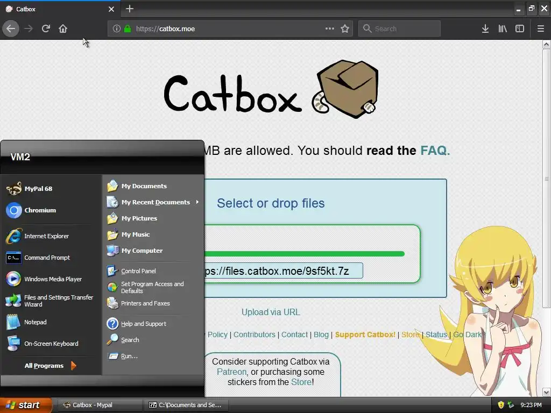Open the Store link in support box
This screenshot has width=551, height=413.
pos(301,382)
